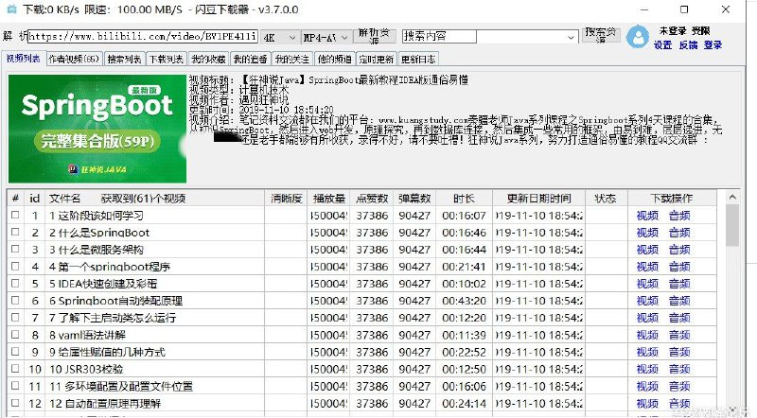Click 音频 for 10 JSR303校验
The width and height of the screenshot is (757, 418).
pyautogui.click(x=679, y=369)
